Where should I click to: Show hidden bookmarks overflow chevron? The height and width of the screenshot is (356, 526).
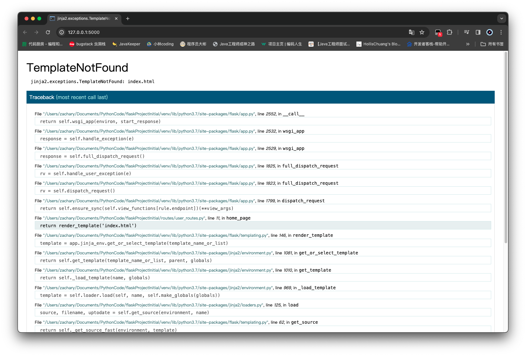468,44
